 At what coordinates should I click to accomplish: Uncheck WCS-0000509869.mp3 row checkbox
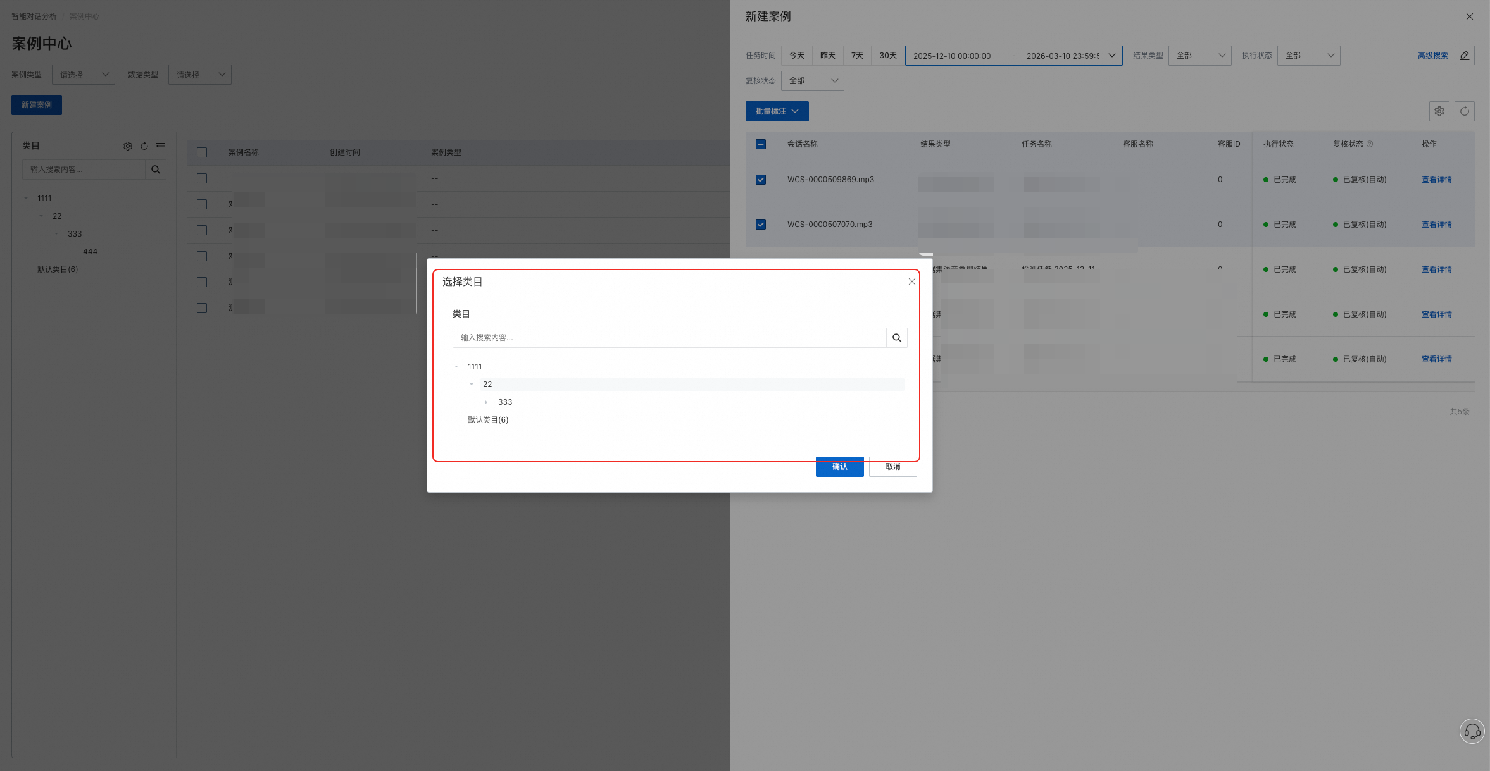[x=761, y=180]
